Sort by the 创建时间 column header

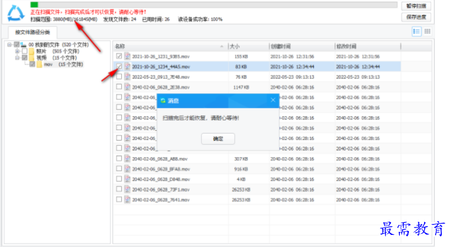(x=302, y=47)
